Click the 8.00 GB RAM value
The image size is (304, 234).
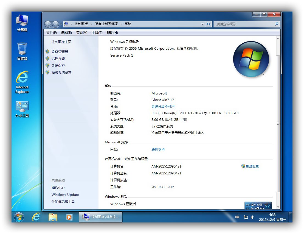pos(169,120)
